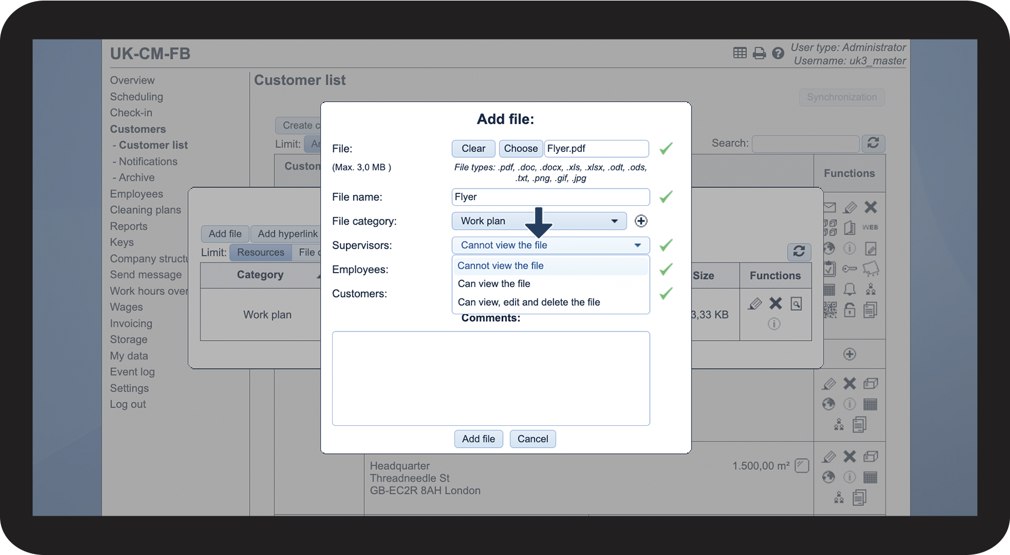The height and width of the screenshot is (555, 1010).
Task: Add object with circled plus below functions
Action: pyautogui.click(x=849, y=354)
